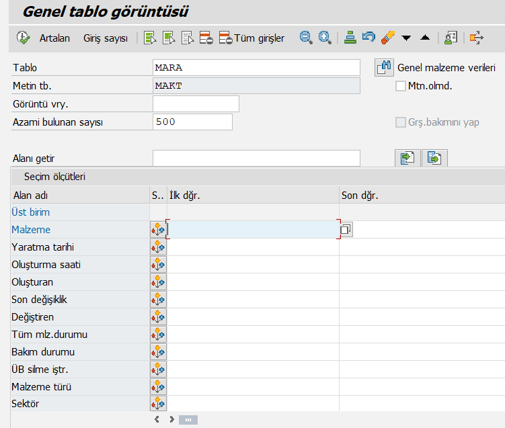Click the Tüm girişler button
The width and height of the screenshot is (505, 428).
251,38
